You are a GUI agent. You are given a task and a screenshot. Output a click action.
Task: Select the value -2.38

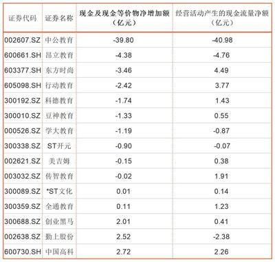[221, 236]
